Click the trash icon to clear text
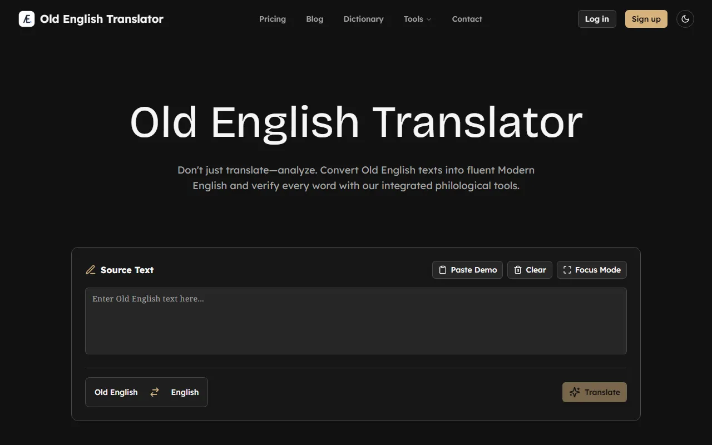The image size is (712, 445). 518,270
